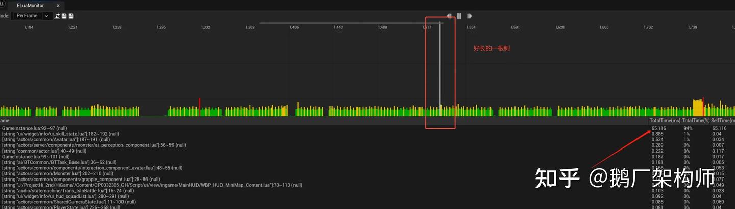Viewport: 735px width, 209px height.
Task: Close the ELuaMonitor tab
Action: point(58,6)
